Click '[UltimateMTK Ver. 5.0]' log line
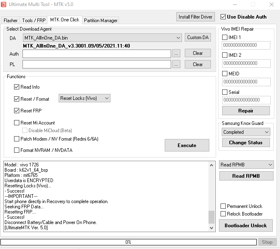 click(26, 228)
